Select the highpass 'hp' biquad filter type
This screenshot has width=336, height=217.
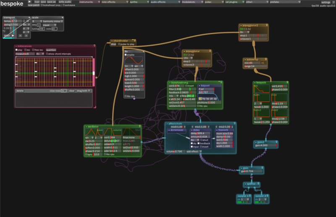(x=203, y=98)
